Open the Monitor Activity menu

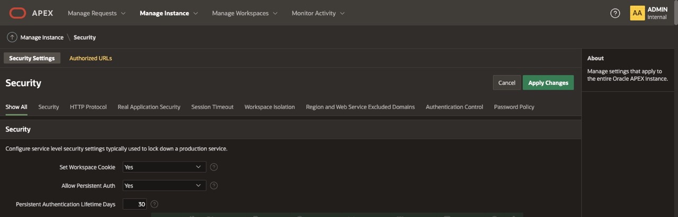pyautogui.click(x=318, y=13)
